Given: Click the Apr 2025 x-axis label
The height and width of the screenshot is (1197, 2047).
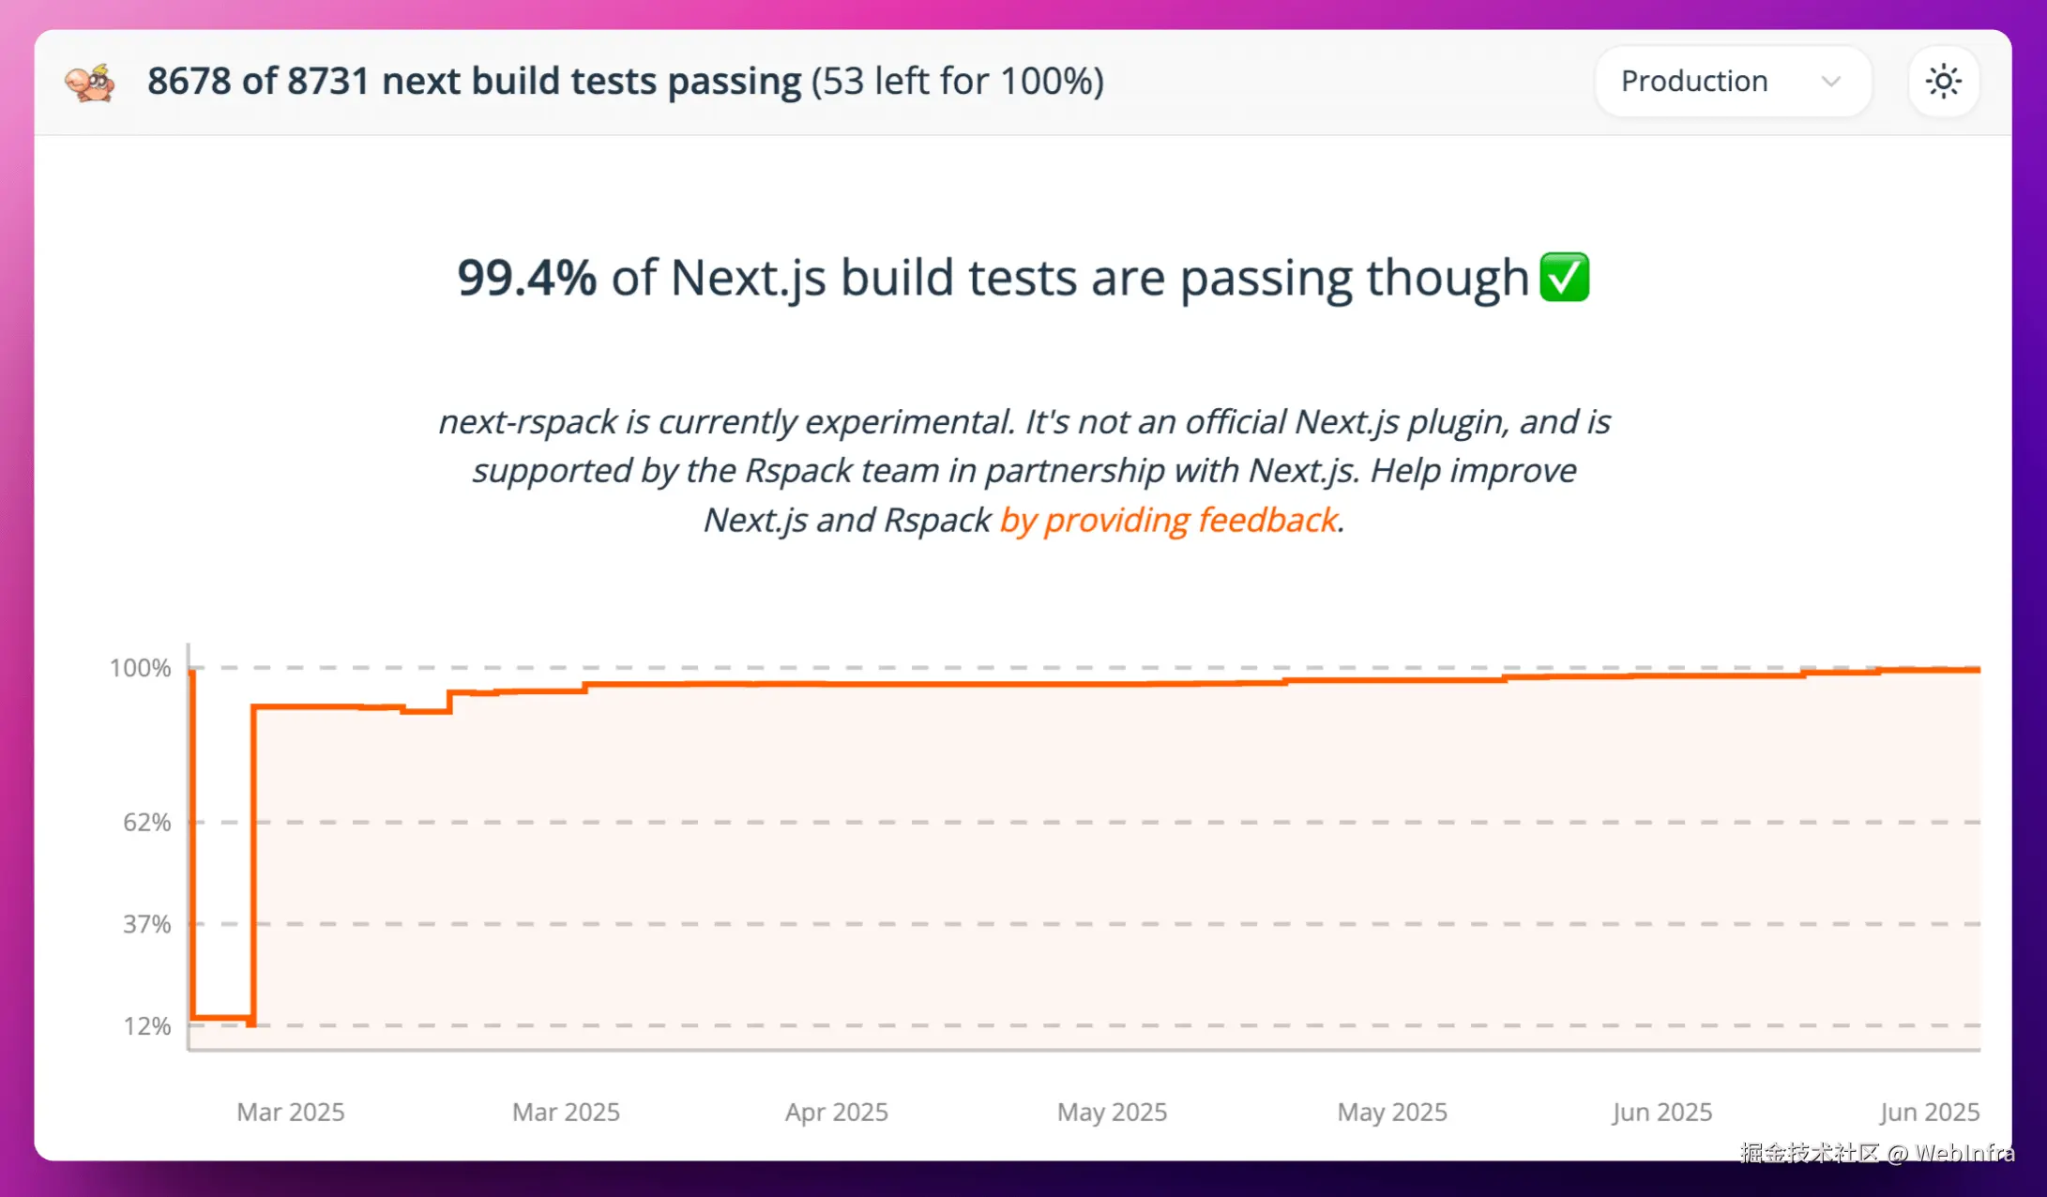Looking at the screenshot, I should click(836, 1113).
